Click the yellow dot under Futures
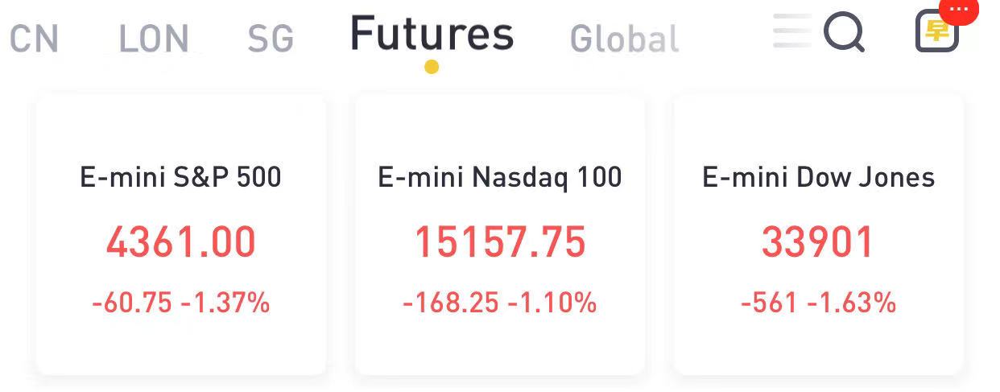 [x=432, y=67]
